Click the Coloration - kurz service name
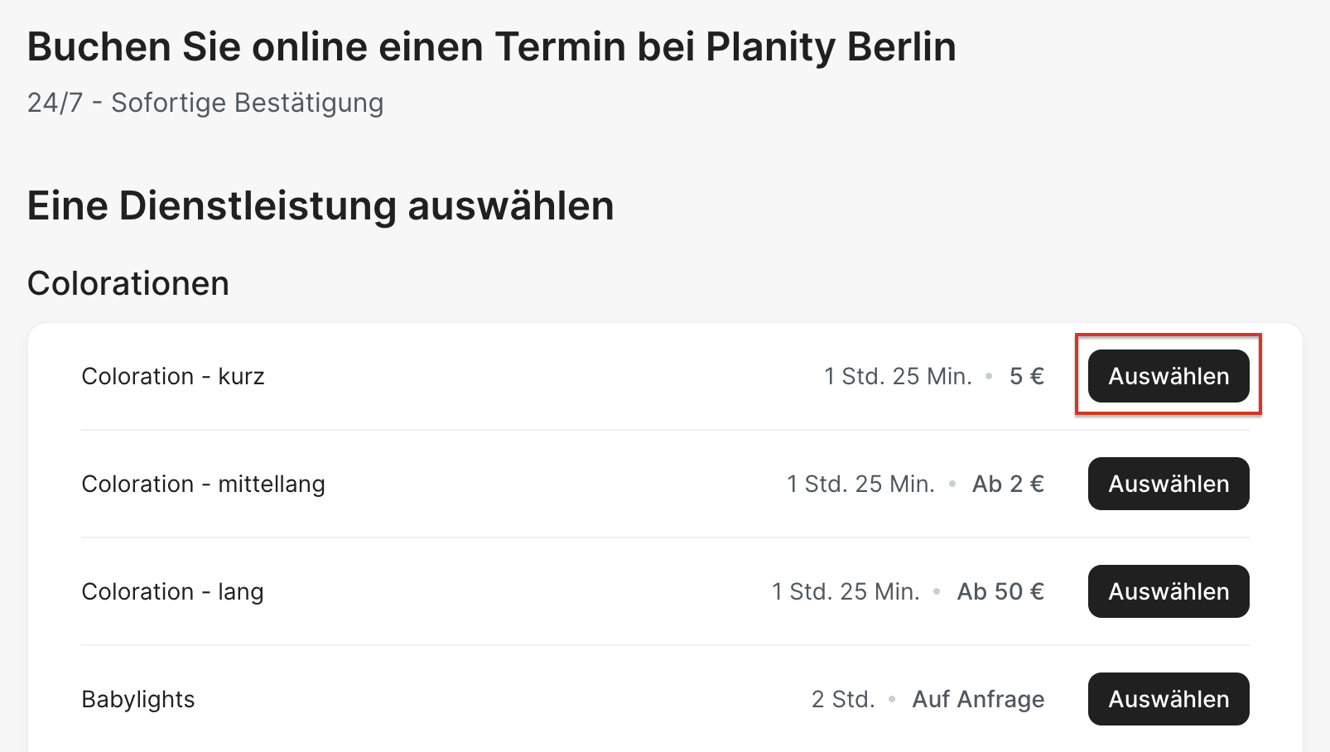 point(173,376)
